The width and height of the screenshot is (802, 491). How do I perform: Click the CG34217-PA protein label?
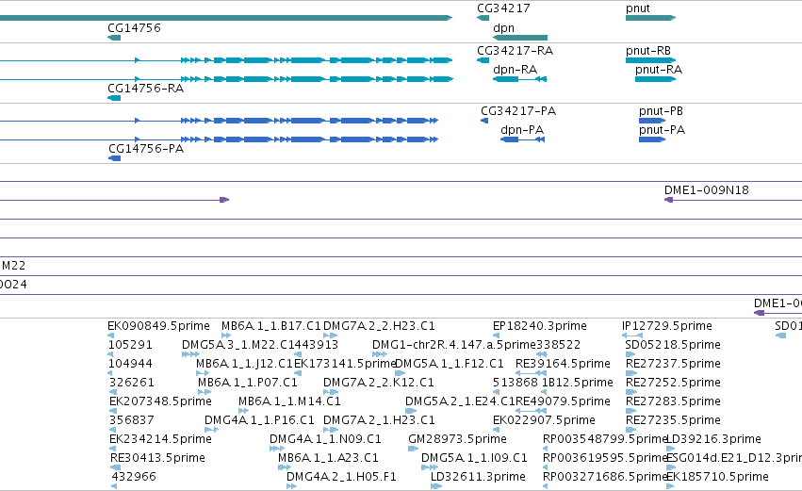518,111
